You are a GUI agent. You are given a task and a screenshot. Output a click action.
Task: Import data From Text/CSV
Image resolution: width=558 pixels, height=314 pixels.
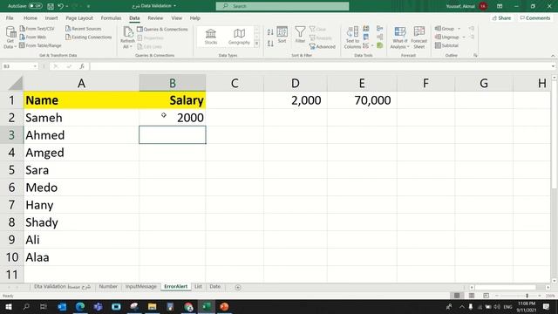(x=37, y=29)
